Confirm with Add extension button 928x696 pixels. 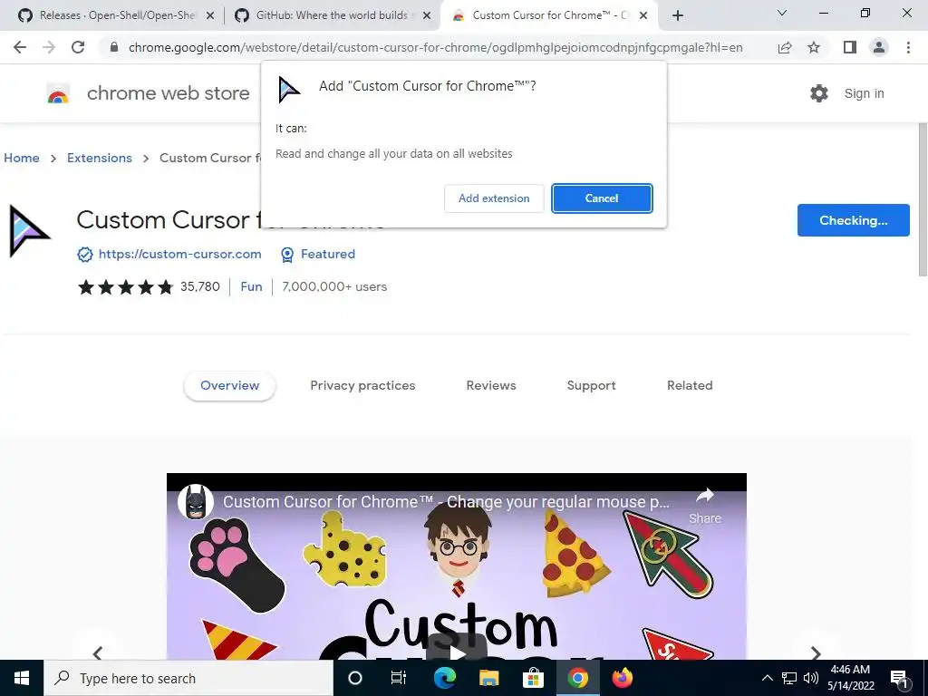(494, 198)
